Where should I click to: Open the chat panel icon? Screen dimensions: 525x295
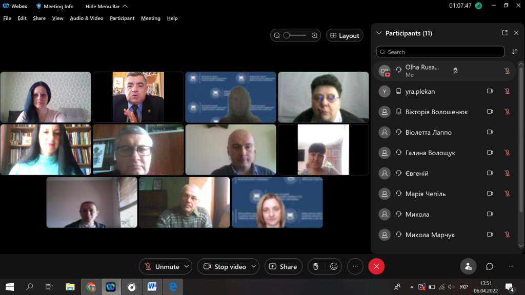(490, 266)
